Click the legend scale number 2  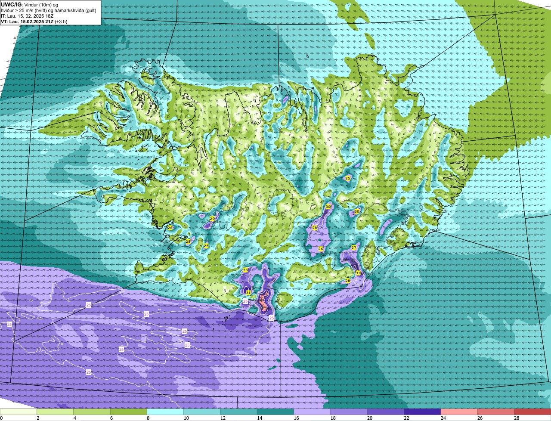38,418
